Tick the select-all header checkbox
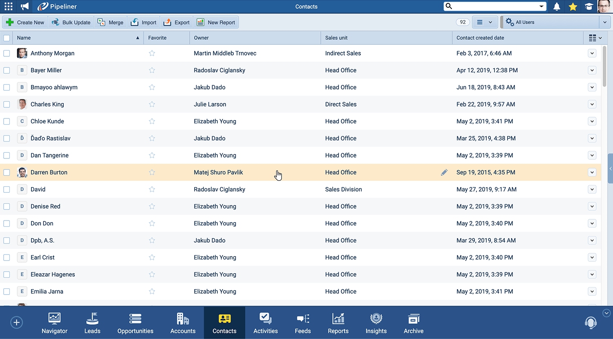 tap(7, 38)
